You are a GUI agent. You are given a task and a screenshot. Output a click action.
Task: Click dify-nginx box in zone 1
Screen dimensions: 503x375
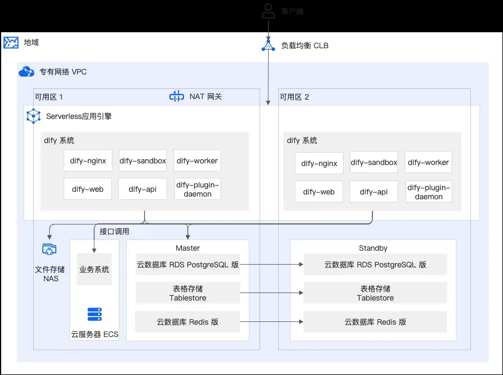(x=88, y=161)
